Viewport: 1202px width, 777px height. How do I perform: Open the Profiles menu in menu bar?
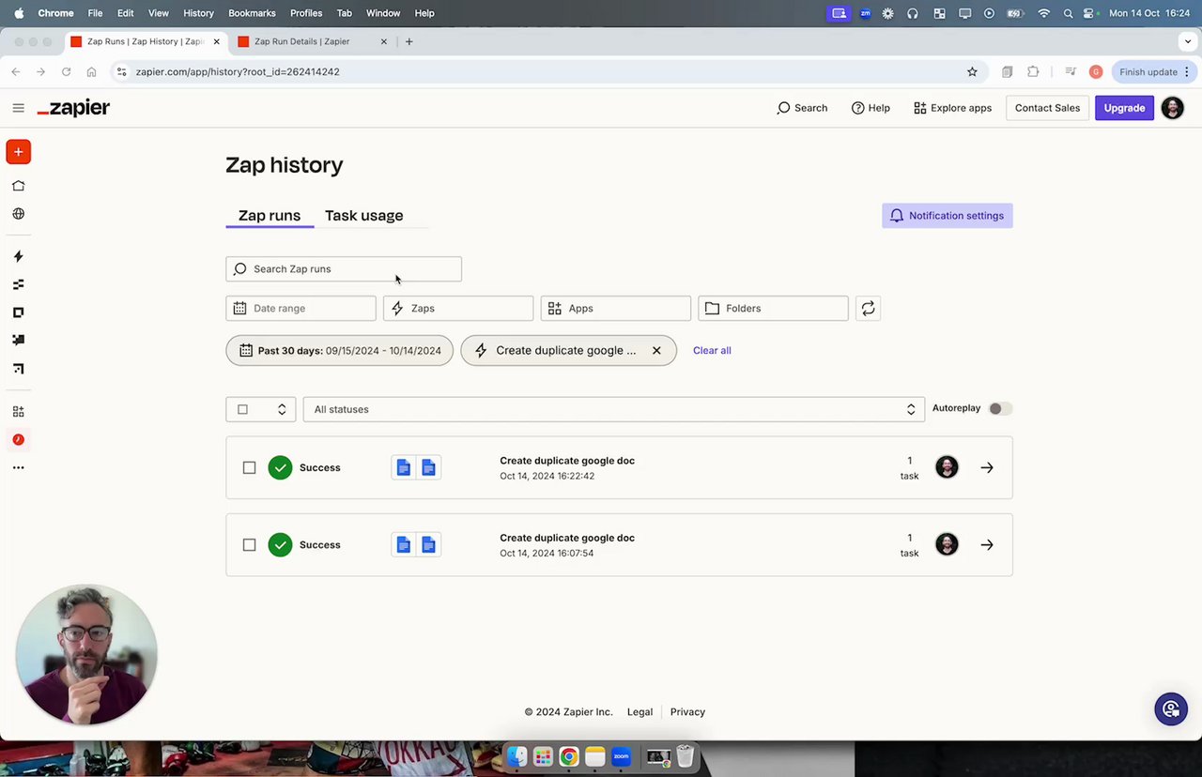tap(306, 13)
